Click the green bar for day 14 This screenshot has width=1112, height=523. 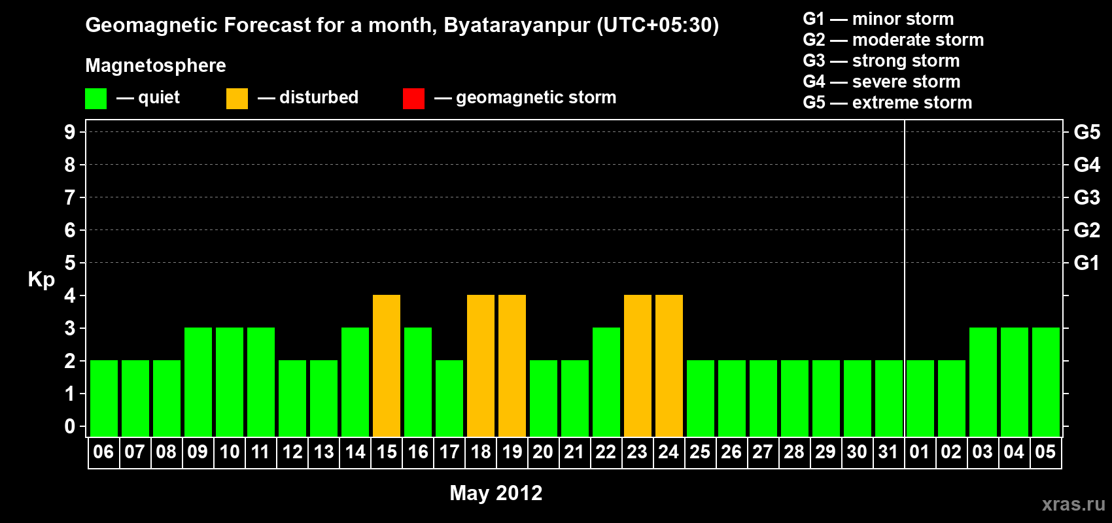355,382
